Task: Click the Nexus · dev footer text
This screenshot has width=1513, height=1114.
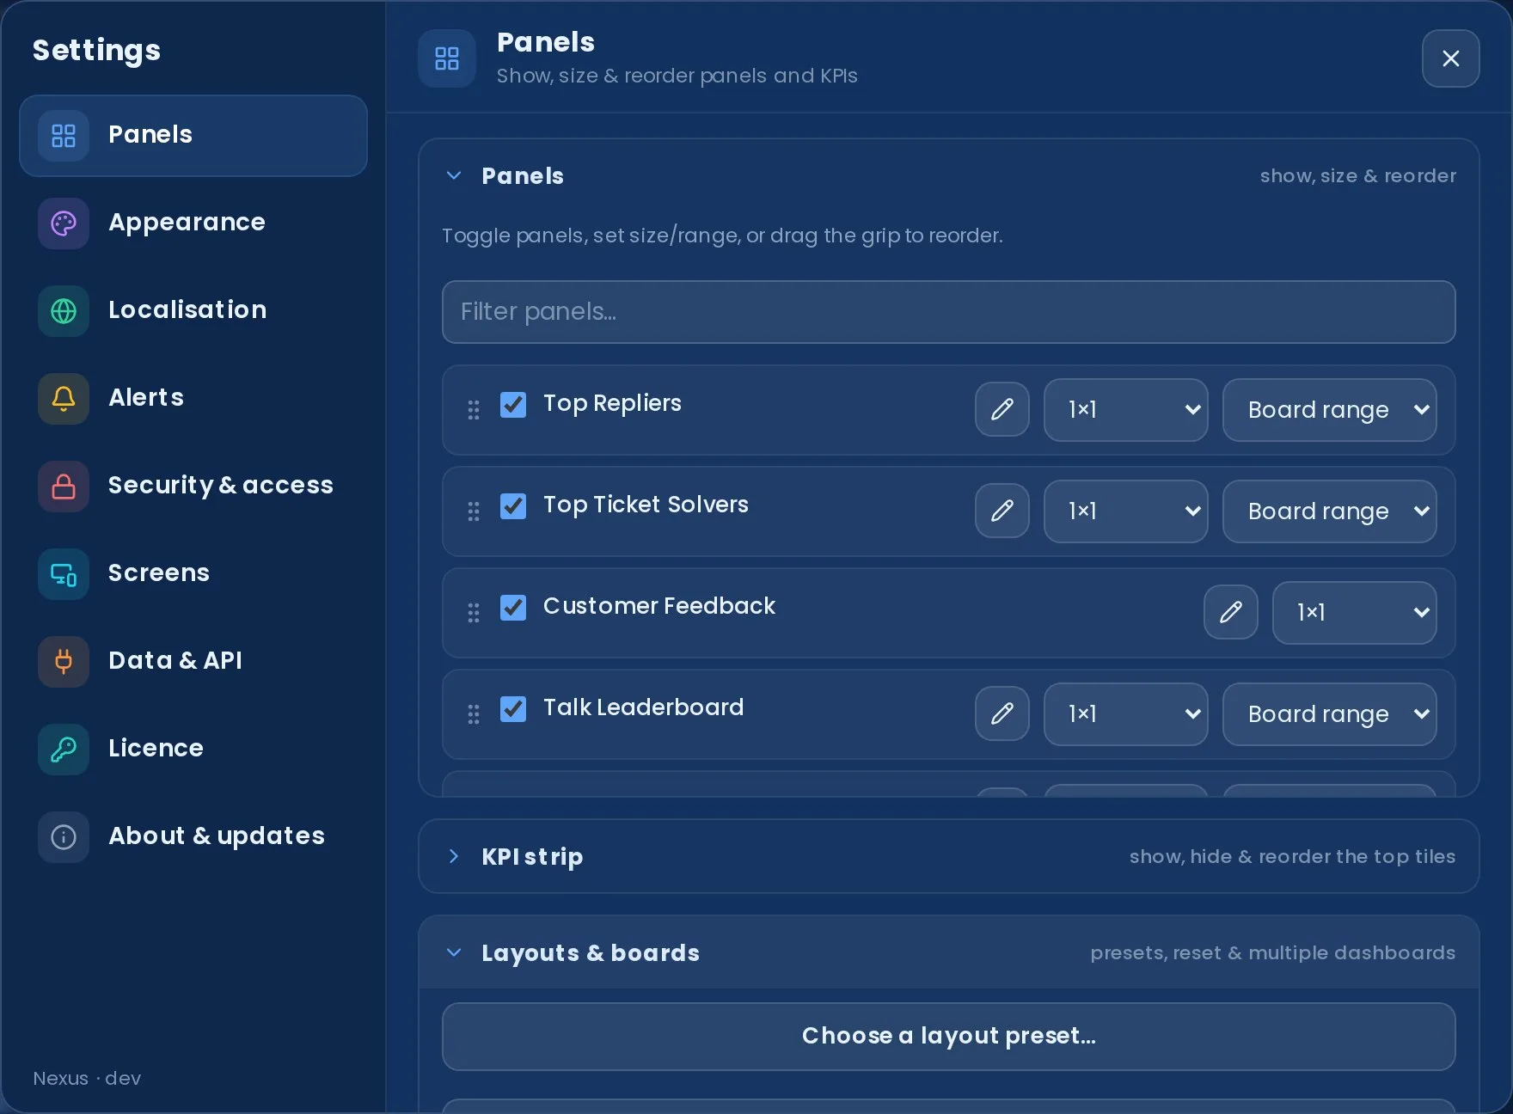Action: 87,1078
